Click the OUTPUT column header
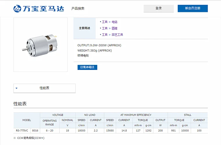 point(160,120)
